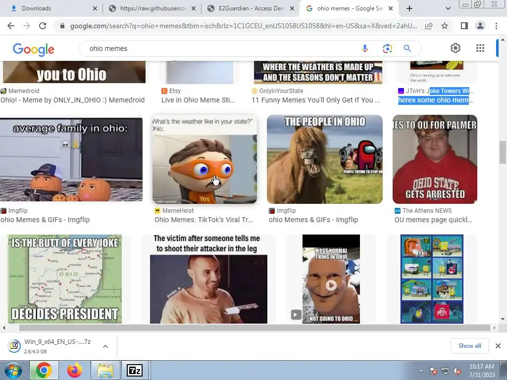The height and width of the screenshot is (380, 507).
Task: Open 'OU memes page quickl...' link
Action: coord(433,220)
